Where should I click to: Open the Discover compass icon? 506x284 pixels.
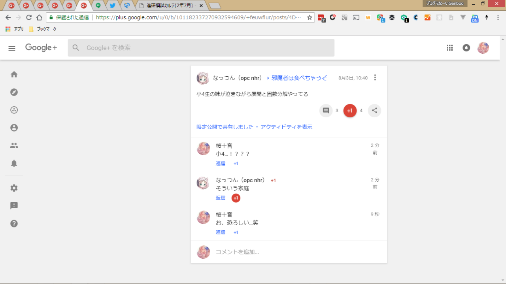click(x=14, y=92)
